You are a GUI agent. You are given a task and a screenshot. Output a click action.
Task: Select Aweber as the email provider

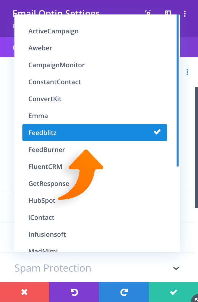[x=40, y=48]
